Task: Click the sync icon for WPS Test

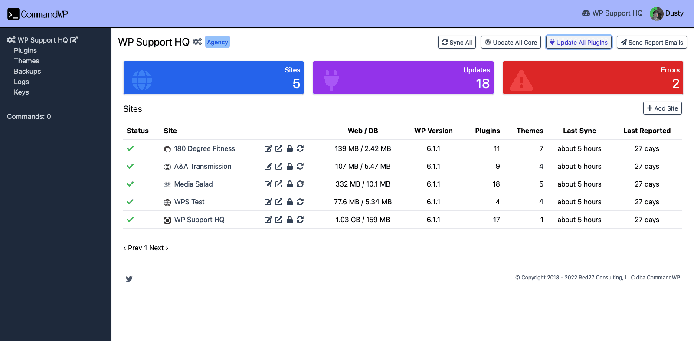Action: [300, 202]
